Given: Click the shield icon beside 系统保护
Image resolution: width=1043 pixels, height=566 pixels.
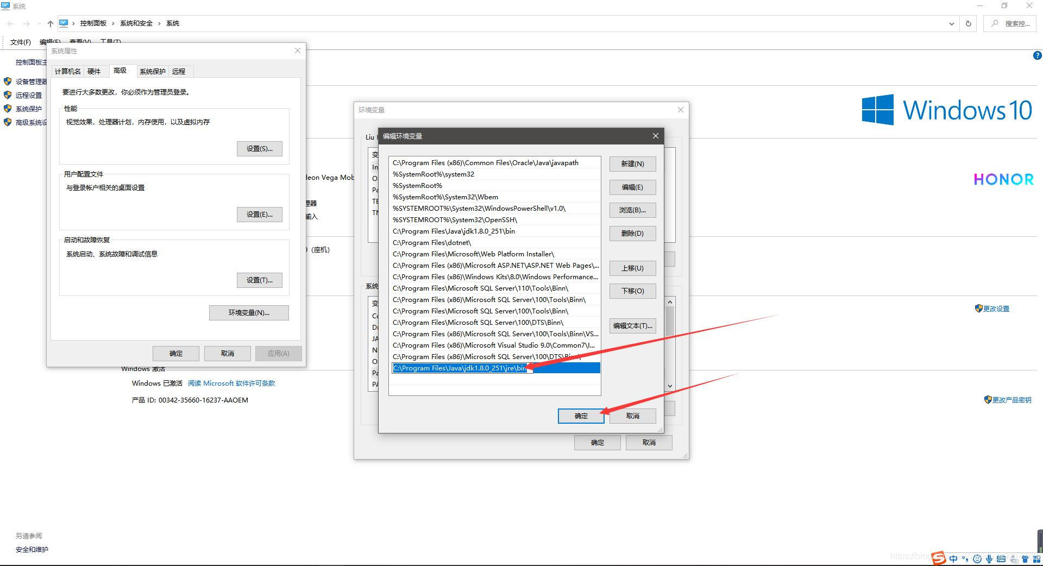Looking at the screenshot, I should coord(8,109).
